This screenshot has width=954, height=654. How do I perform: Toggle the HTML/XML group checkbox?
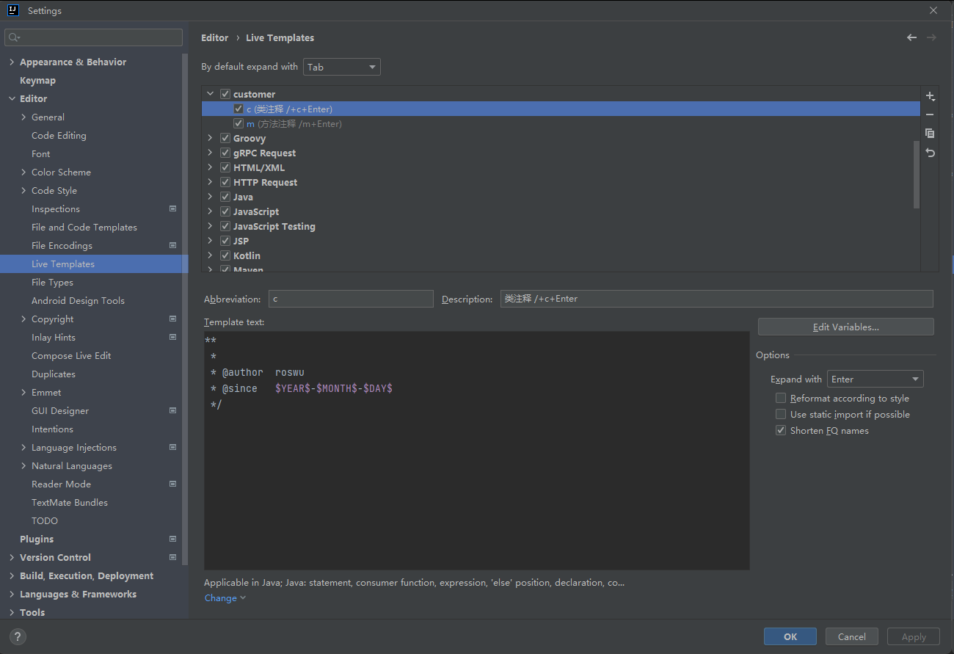[225, 167]
